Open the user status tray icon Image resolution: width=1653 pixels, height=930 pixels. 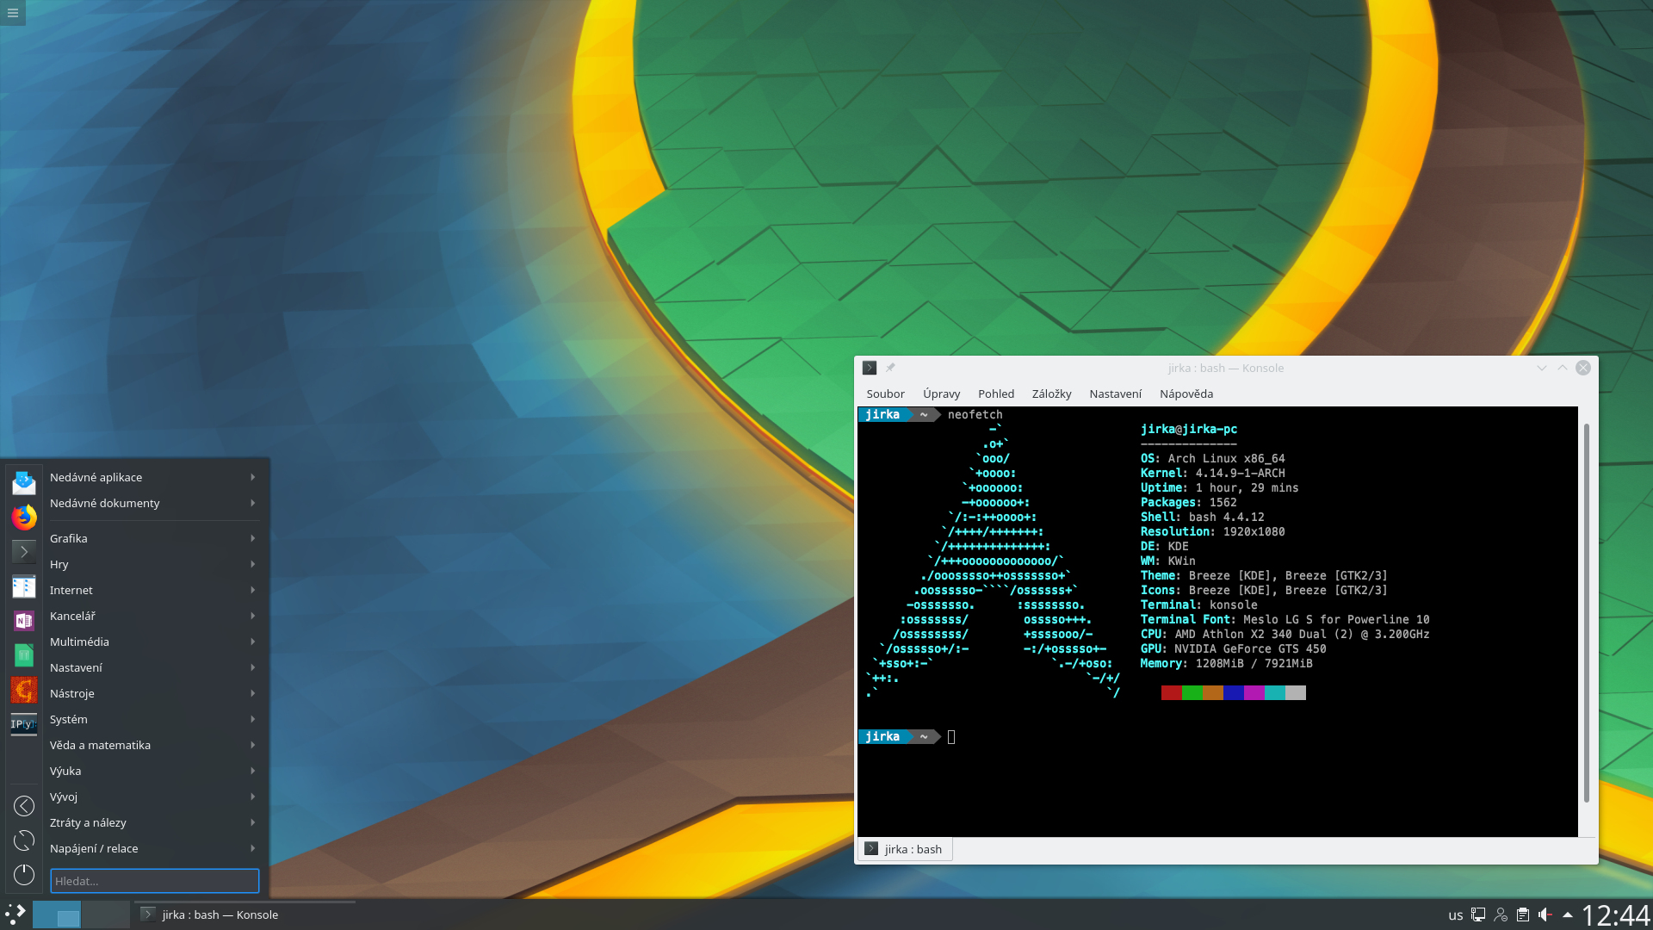[1501, 914]
